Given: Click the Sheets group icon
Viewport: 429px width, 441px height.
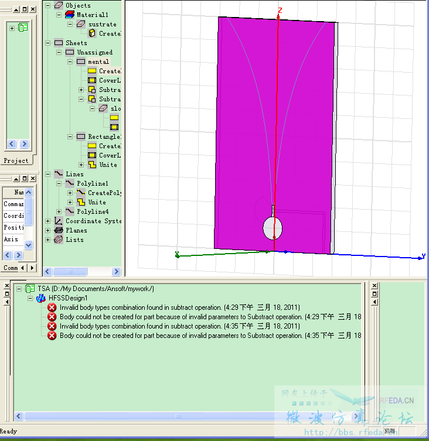Looking at the screenshot, I should 59,43.
